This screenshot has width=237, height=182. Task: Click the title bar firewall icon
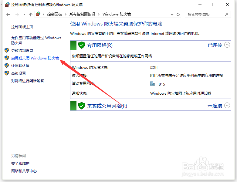tap(7, 5)
